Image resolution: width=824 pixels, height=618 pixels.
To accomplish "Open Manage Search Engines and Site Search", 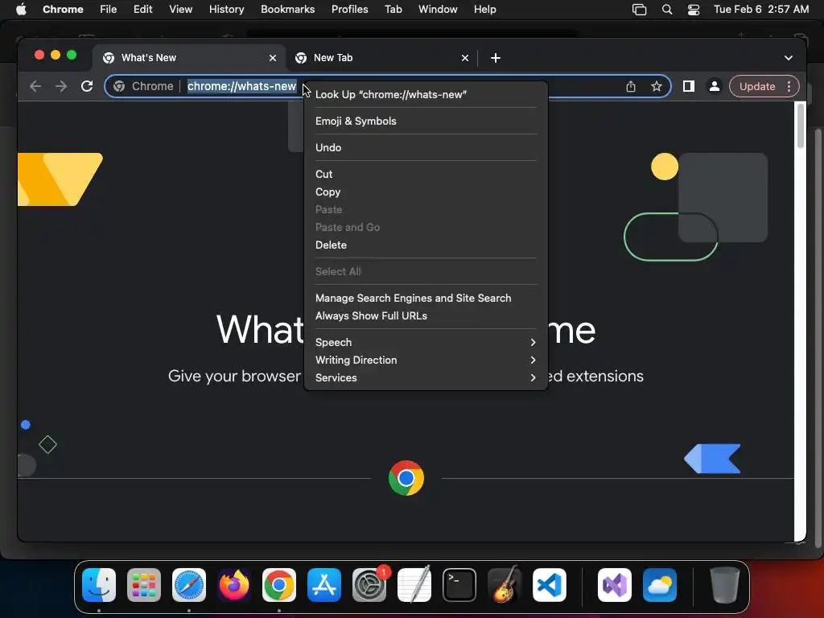I will [x=426, y=298].
